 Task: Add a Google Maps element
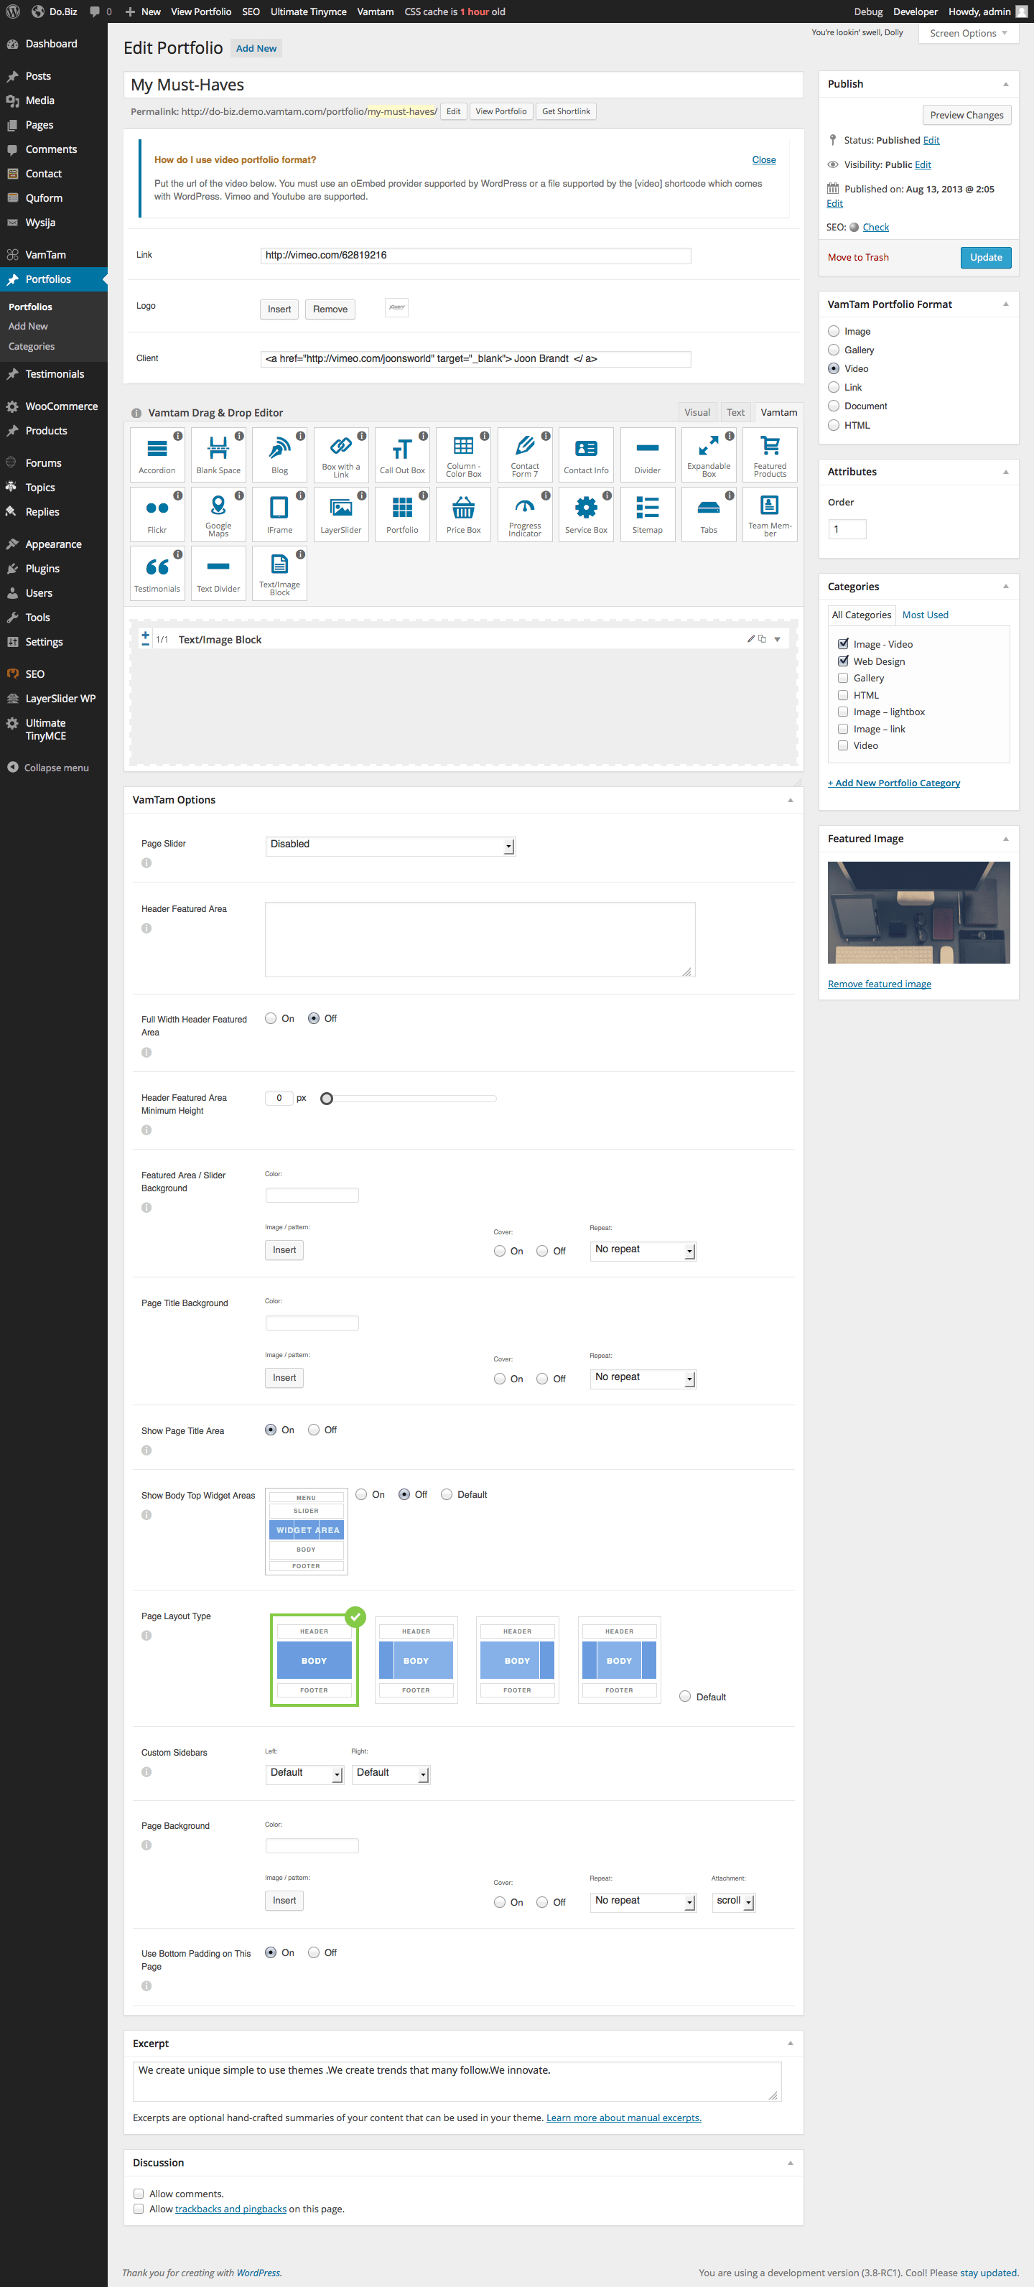coord(218,513)
